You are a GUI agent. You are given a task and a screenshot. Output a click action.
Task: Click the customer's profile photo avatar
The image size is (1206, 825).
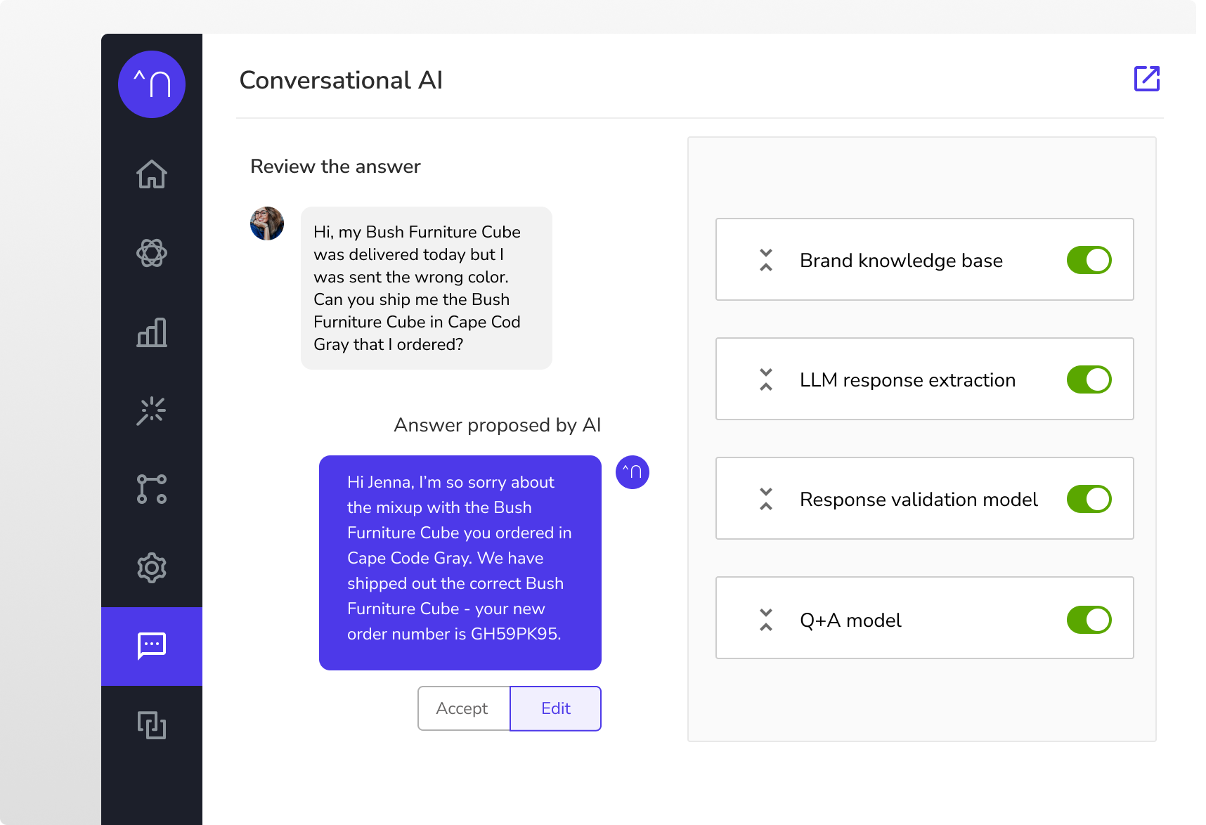click(x=267, y=223)
